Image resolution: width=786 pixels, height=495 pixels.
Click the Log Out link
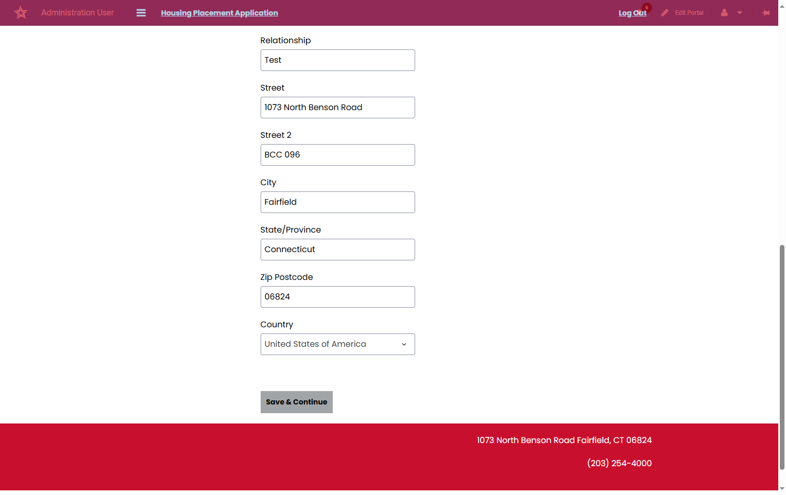[x=632, y=13]
